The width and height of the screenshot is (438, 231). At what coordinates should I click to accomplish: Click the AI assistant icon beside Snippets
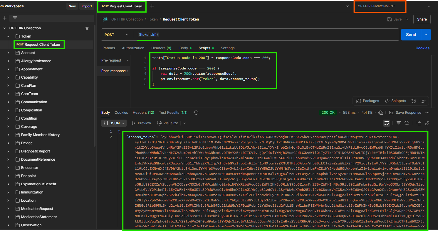pyautogui.click(x=414, y=101)
